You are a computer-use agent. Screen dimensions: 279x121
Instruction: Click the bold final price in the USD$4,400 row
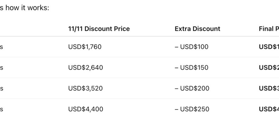pos(269,109)
